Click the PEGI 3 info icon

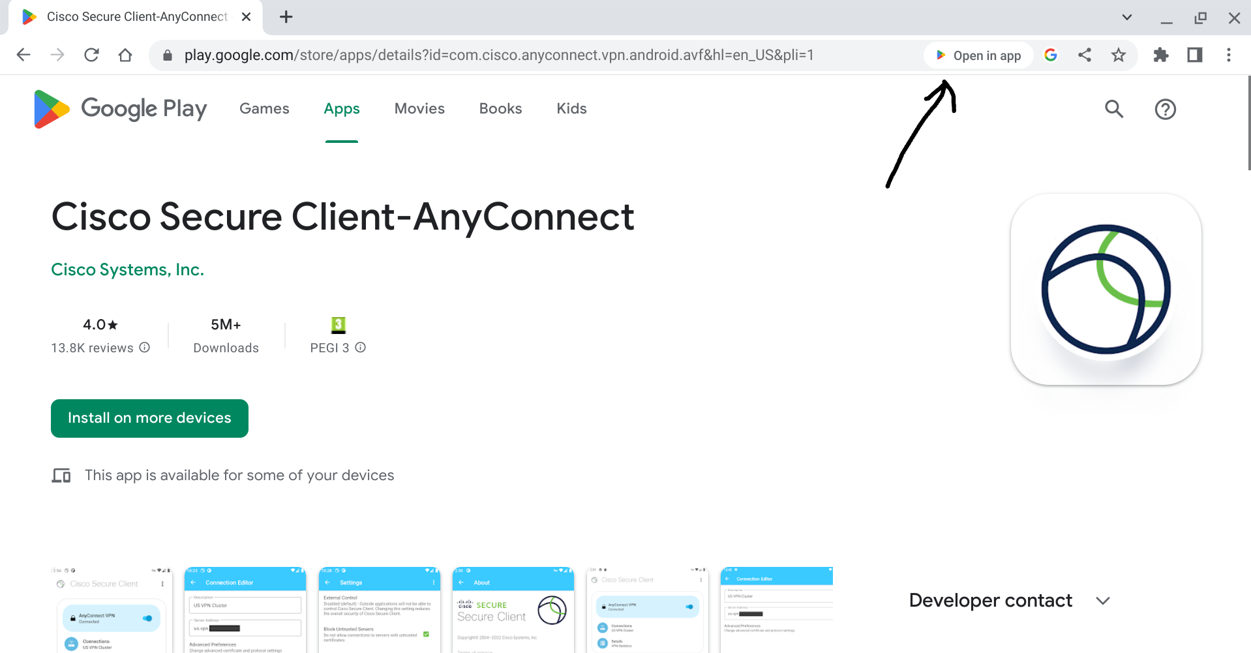pos(361,348)
